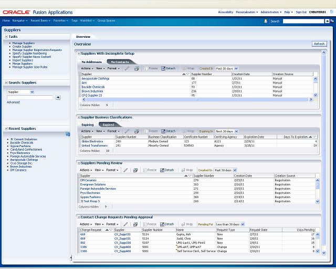336x269 pixels.
Task: Open Created In dropdown in Suppliers Pending Review
Action: coord(235,170)
